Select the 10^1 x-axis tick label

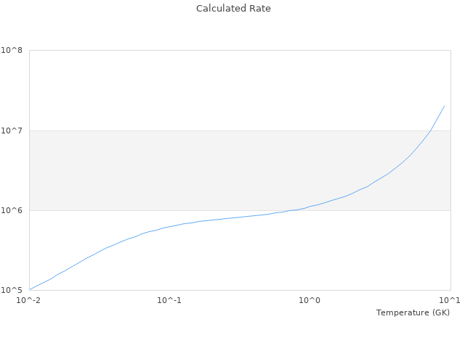click(449, 300)
